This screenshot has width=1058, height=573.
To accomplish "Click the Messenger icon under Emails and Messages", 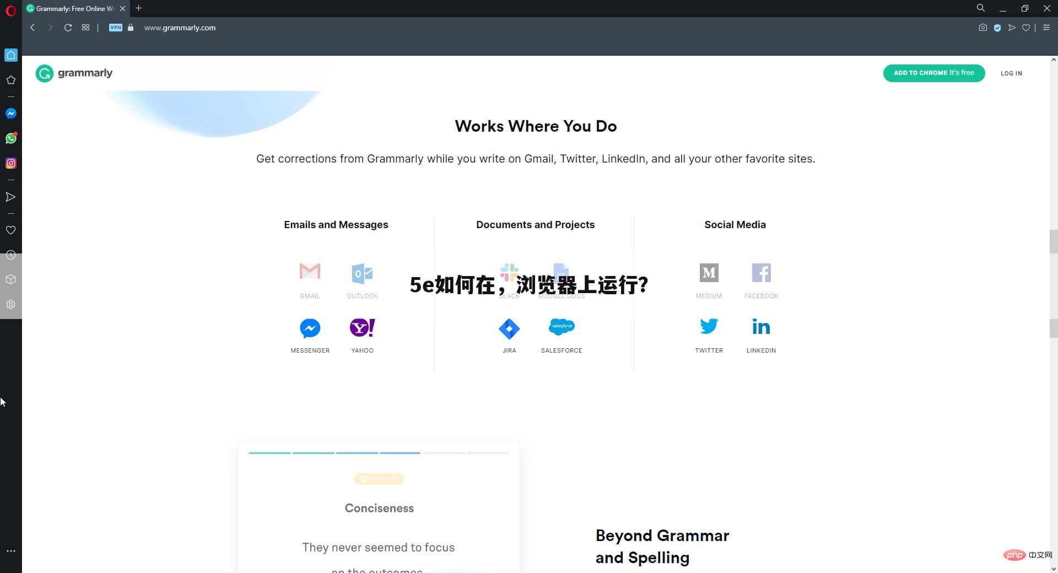I will (x=310, y=328).
